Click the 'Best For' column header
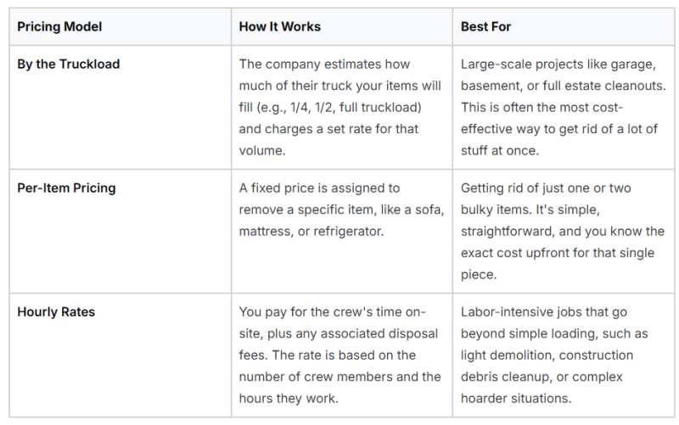This screenshot has width=679, height=425. (x=485, y=27)
